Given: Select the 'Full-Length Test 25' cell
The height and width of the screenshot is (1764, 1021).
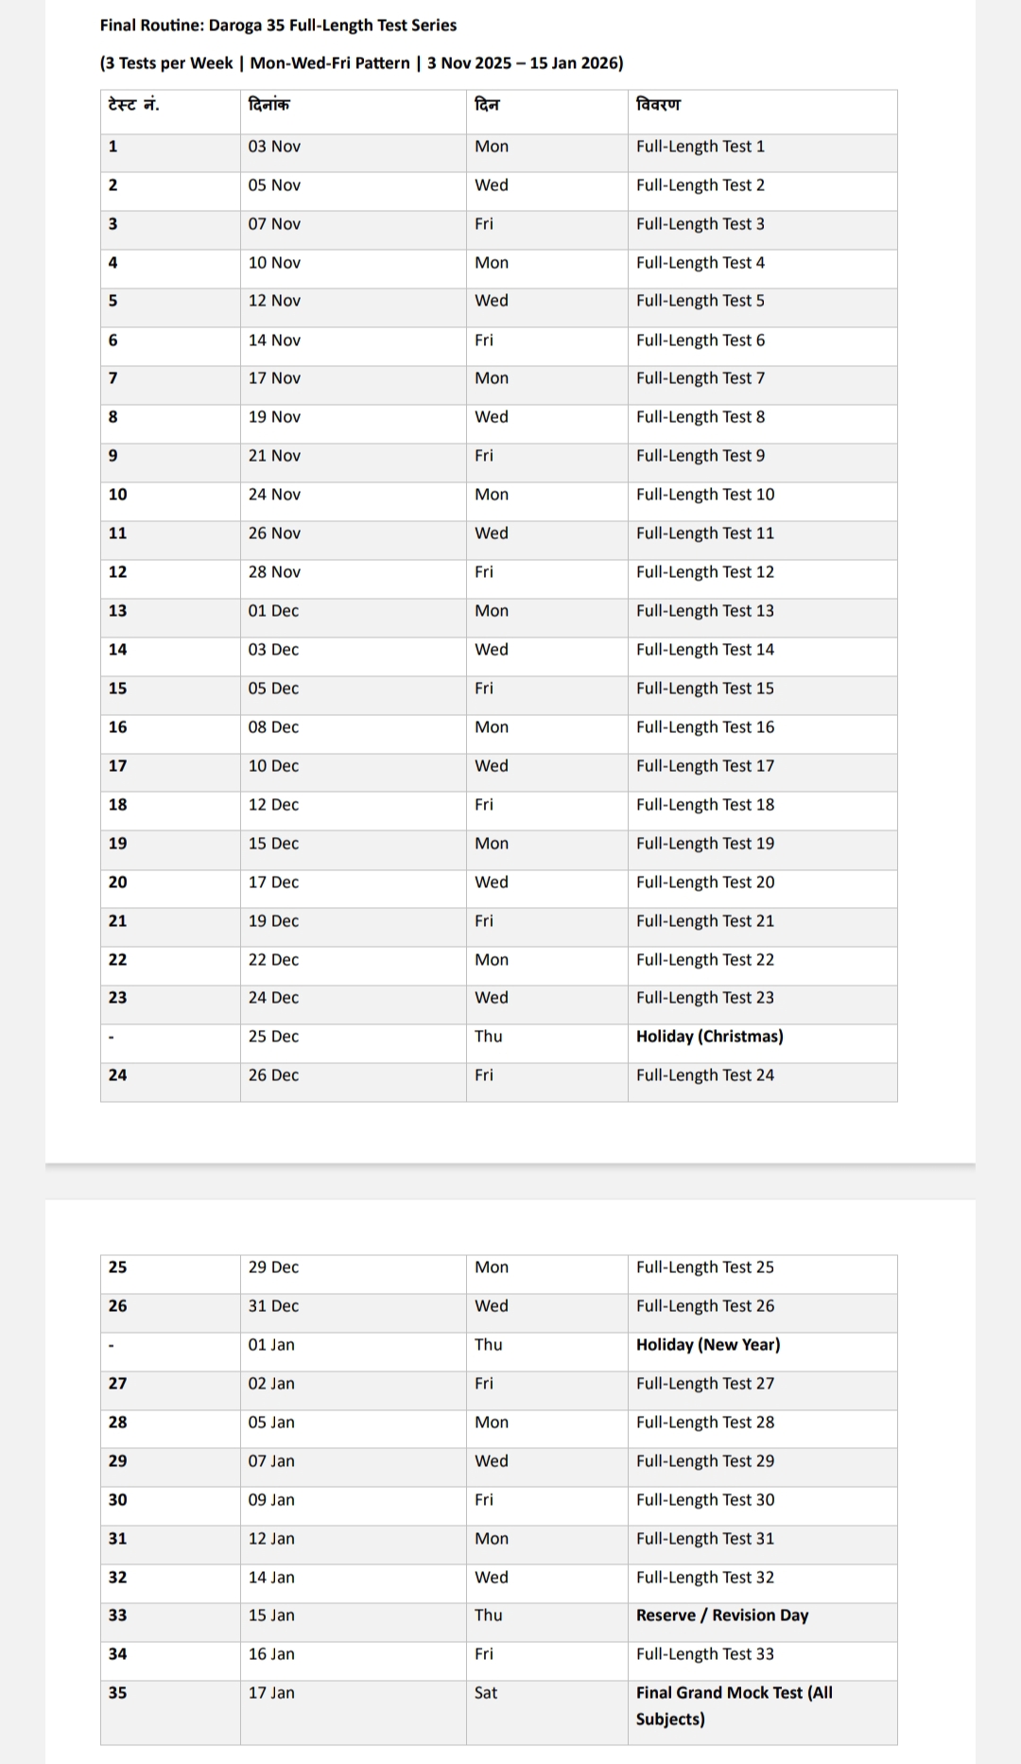Looking at the screenshot, I should (x=705, y=1267).
